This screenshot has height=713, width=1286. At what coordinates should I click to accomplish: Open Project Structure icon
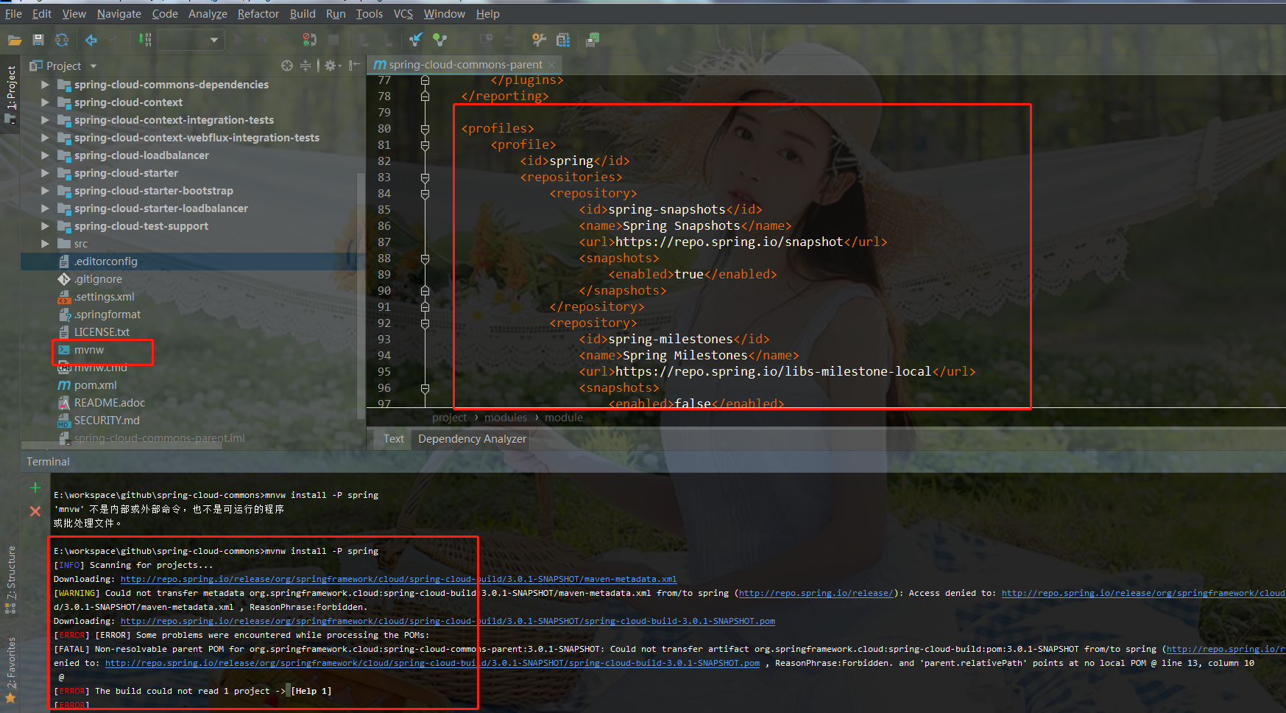[563, 40]
